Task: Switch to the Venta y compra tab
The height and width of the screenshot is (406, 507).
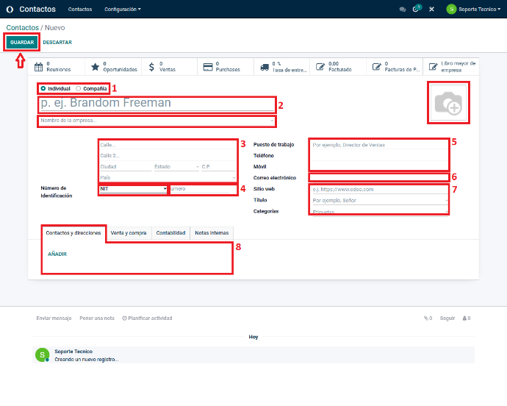Action: tap(128, 232)
